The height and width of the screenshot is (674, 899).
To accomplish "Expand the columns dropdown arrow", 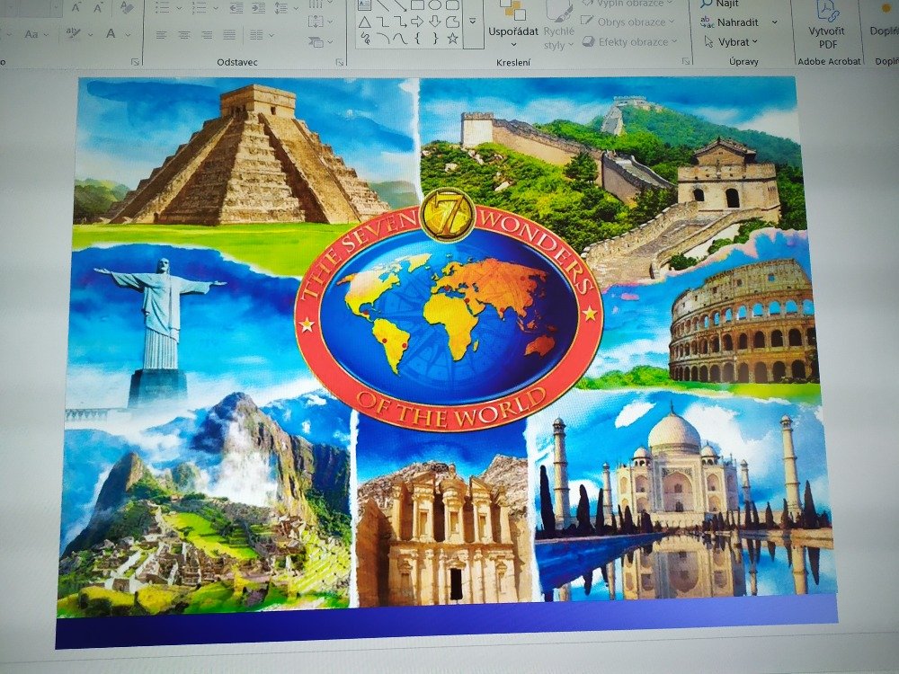I will (x=271, y=36).
